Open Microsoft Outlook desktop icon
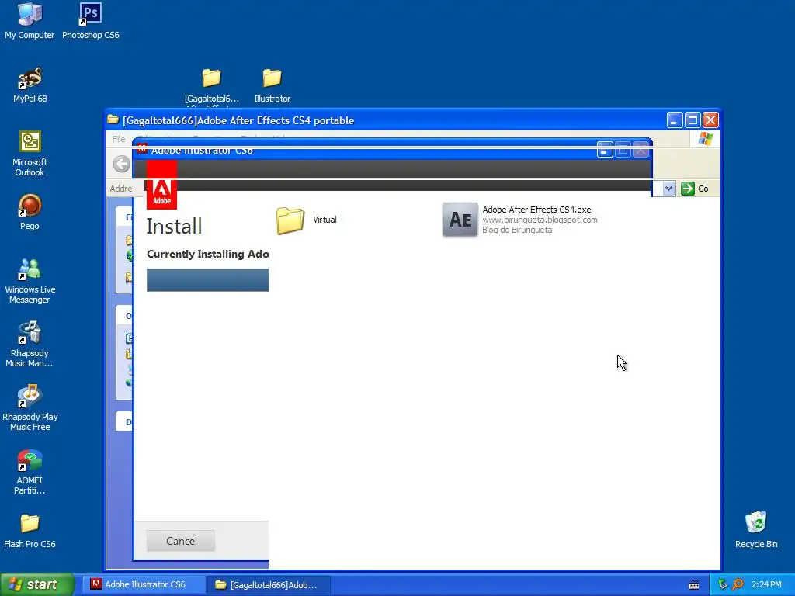This screenshot has height=596, width=795. tap(30, 154)
